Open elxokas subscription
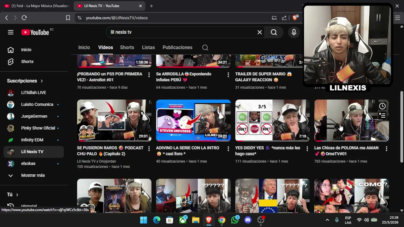404x227 pixels. point(33,164)
